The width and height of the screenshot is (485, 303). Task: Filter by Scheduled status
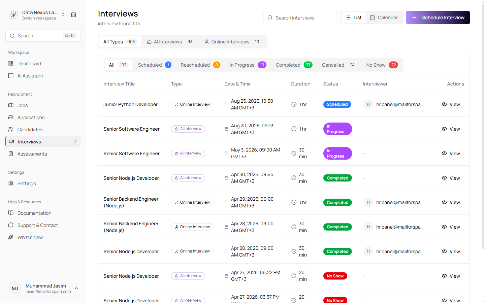155,65
